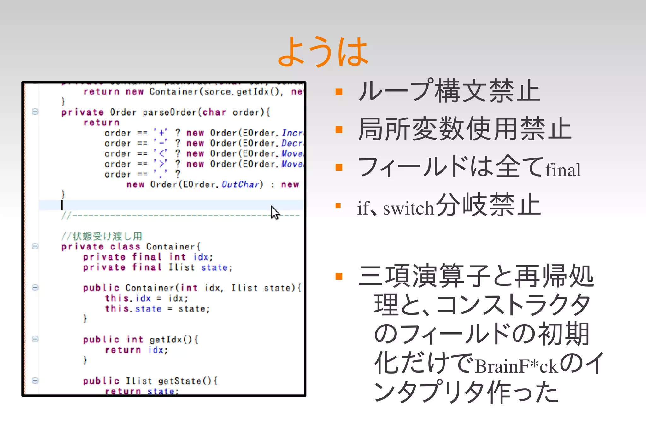Click the line private final Ilist state;
The height and width of the screenshot is (430, 646).
(x=158, y=267)
